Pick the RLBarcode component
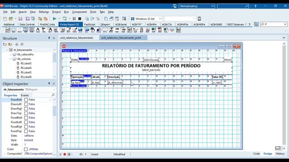 click(117, 30)
